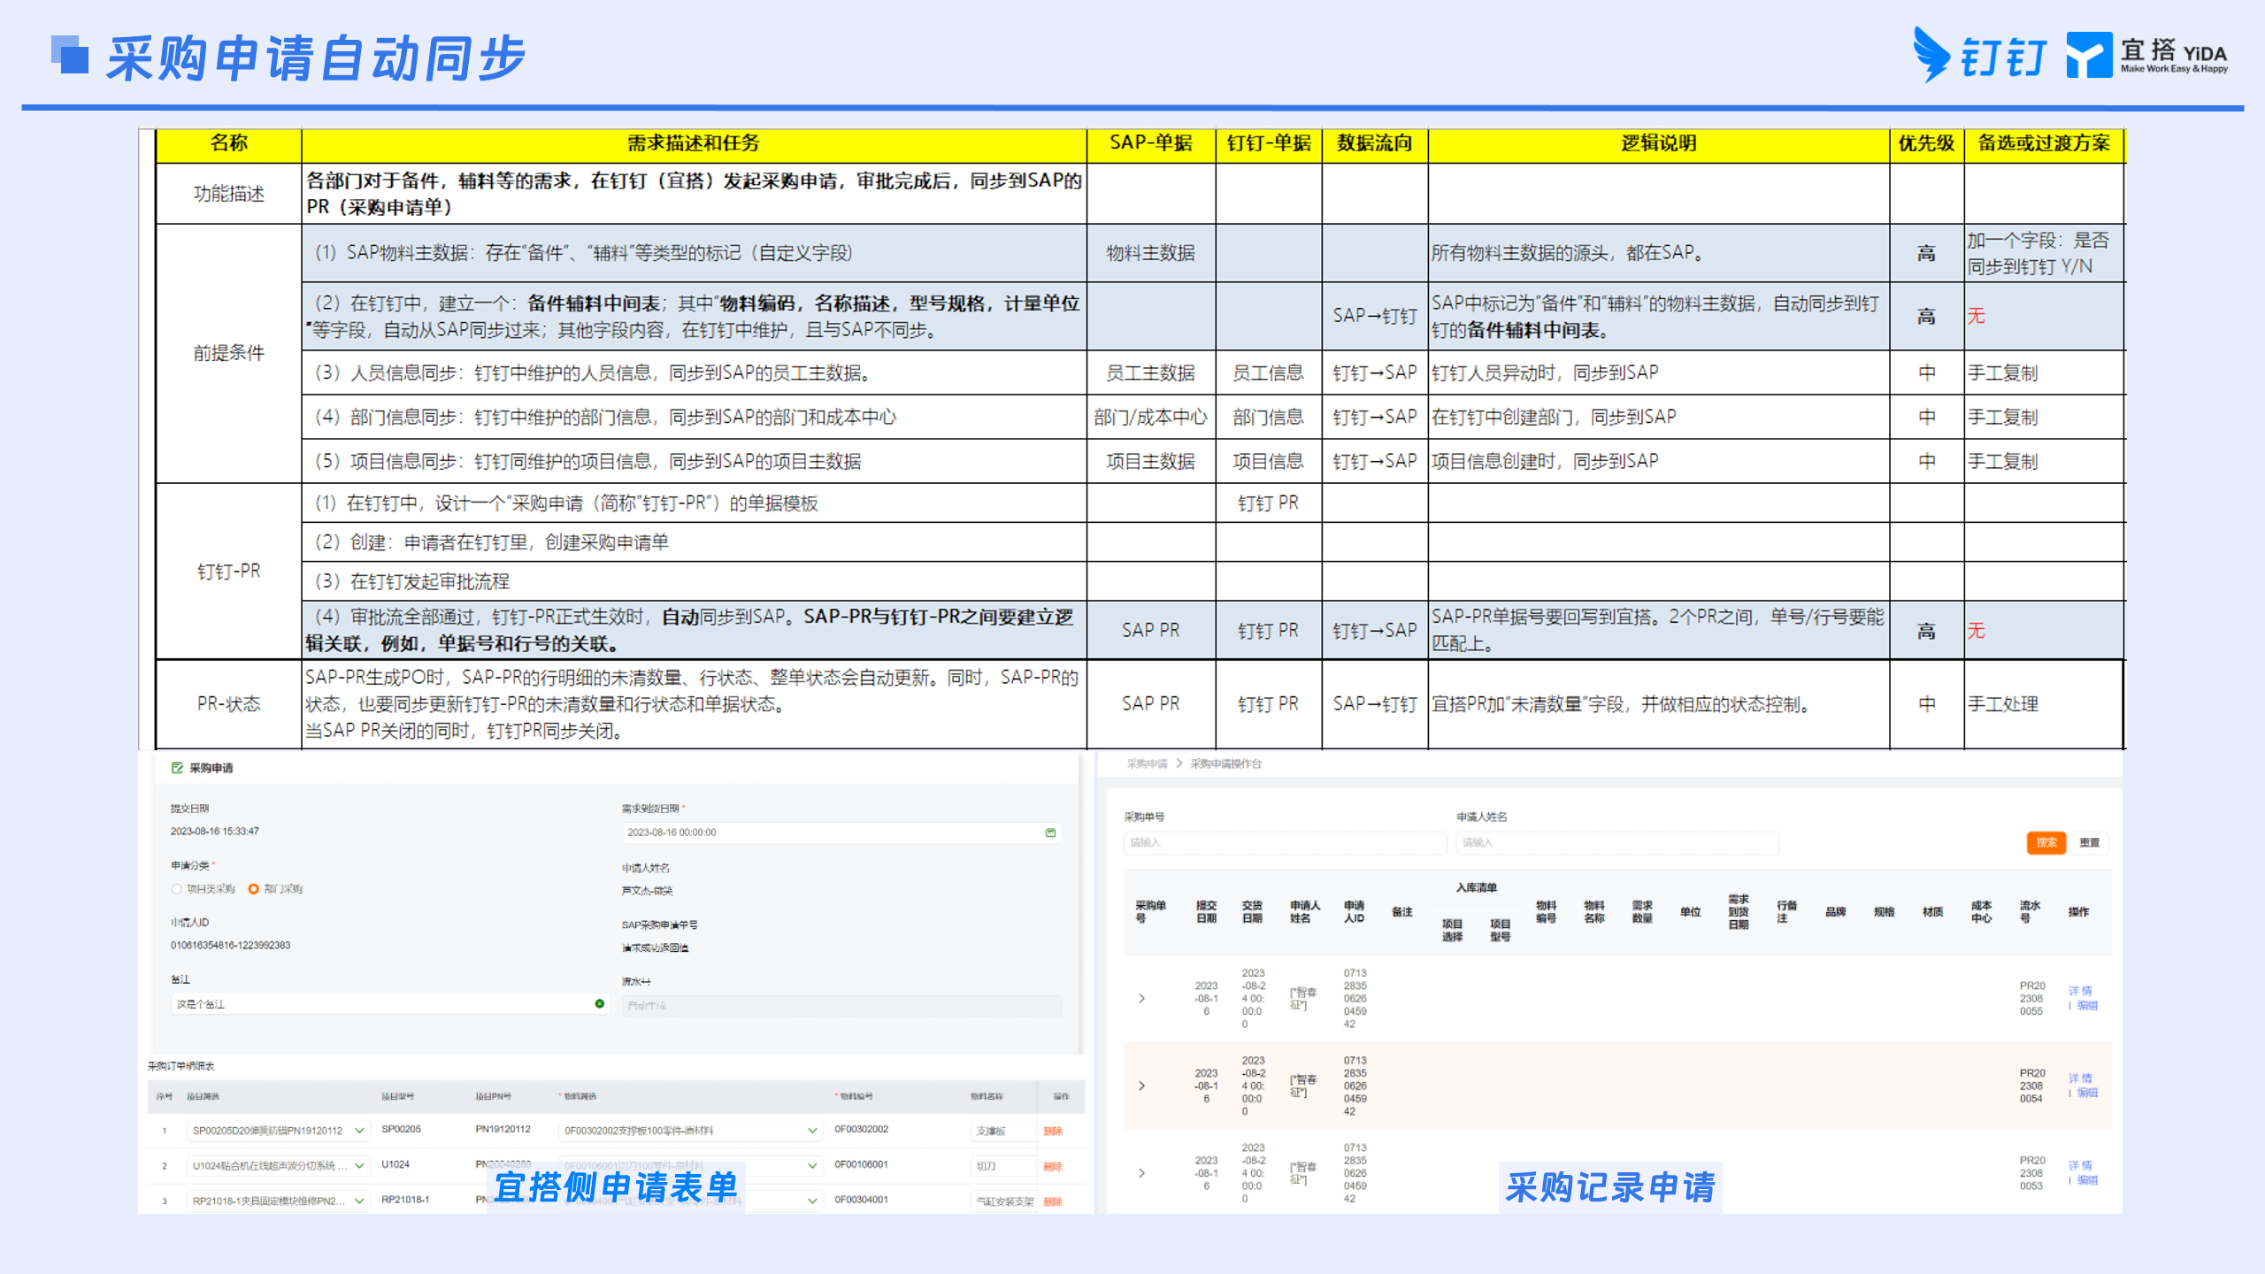Click the 采购申请操作台 breadcrumb item
Viewport: 2265px width, 1274px height.
(1225, 764)
